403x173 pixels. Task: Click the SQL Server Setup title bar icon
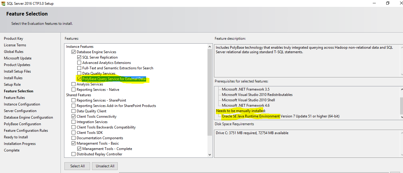click(4, 3)
